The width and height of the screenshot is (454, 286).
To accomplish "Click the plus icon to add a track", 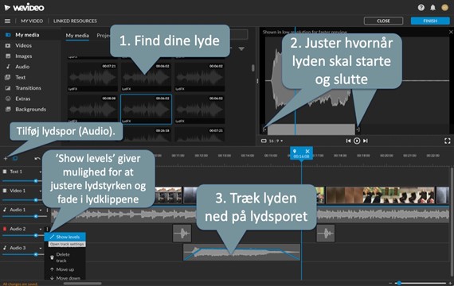I will 6,158.
